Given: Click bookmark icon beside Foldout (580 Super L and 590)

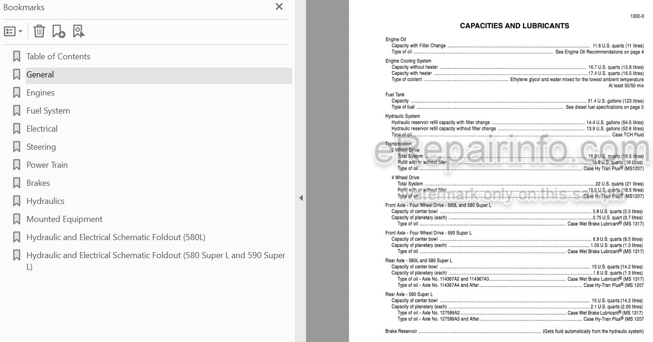Looking at the screenshot, I should 17,255.
